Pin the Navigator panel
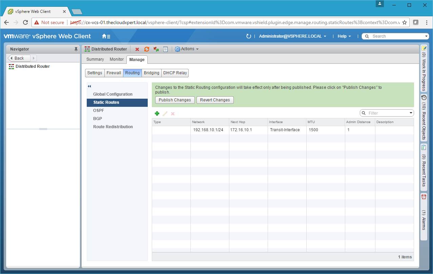The height and width of the screenshot is (274, 433). (76, 49)
